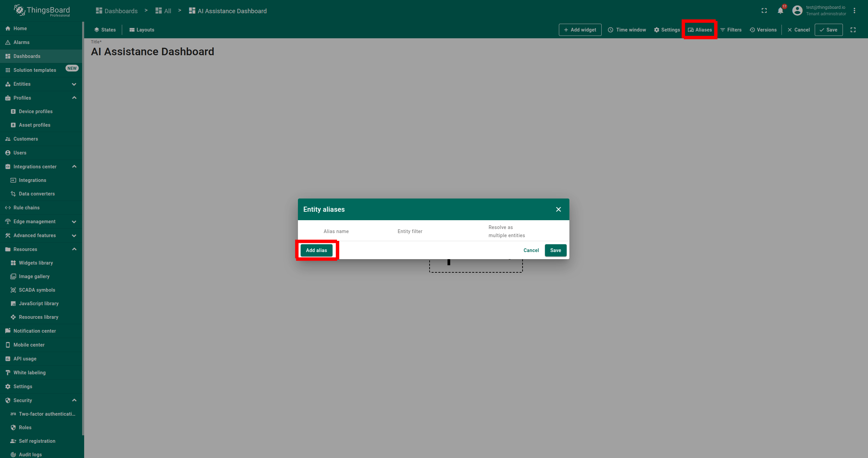The image size is (868, 458).
Task: Open the user account avatar icon
Action: click(797, 11)
